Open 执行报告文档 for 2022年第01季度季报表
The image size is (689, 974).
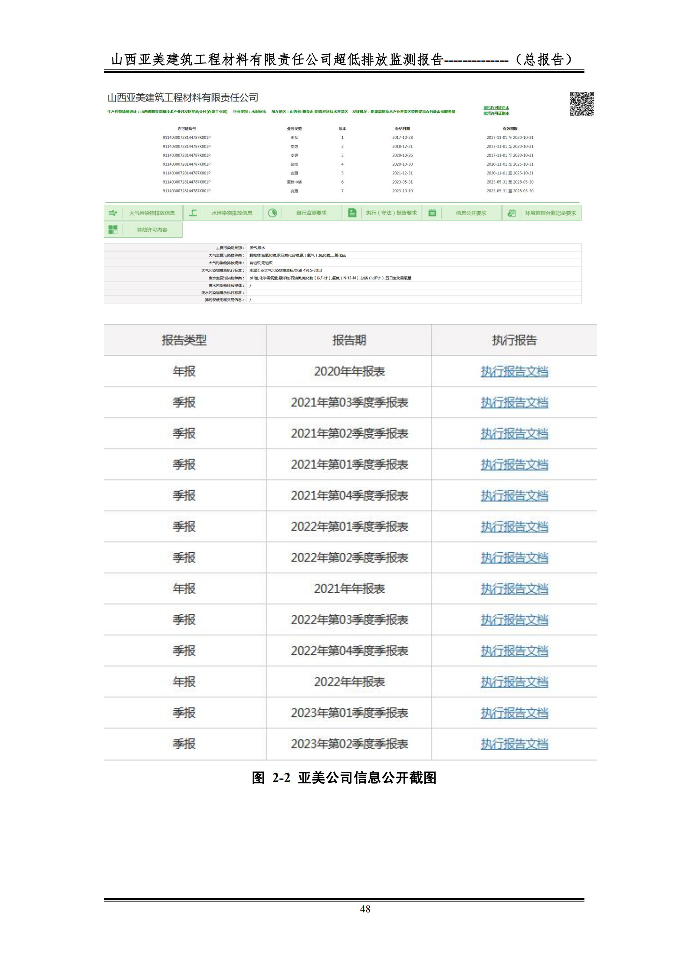tap(514, 527)
